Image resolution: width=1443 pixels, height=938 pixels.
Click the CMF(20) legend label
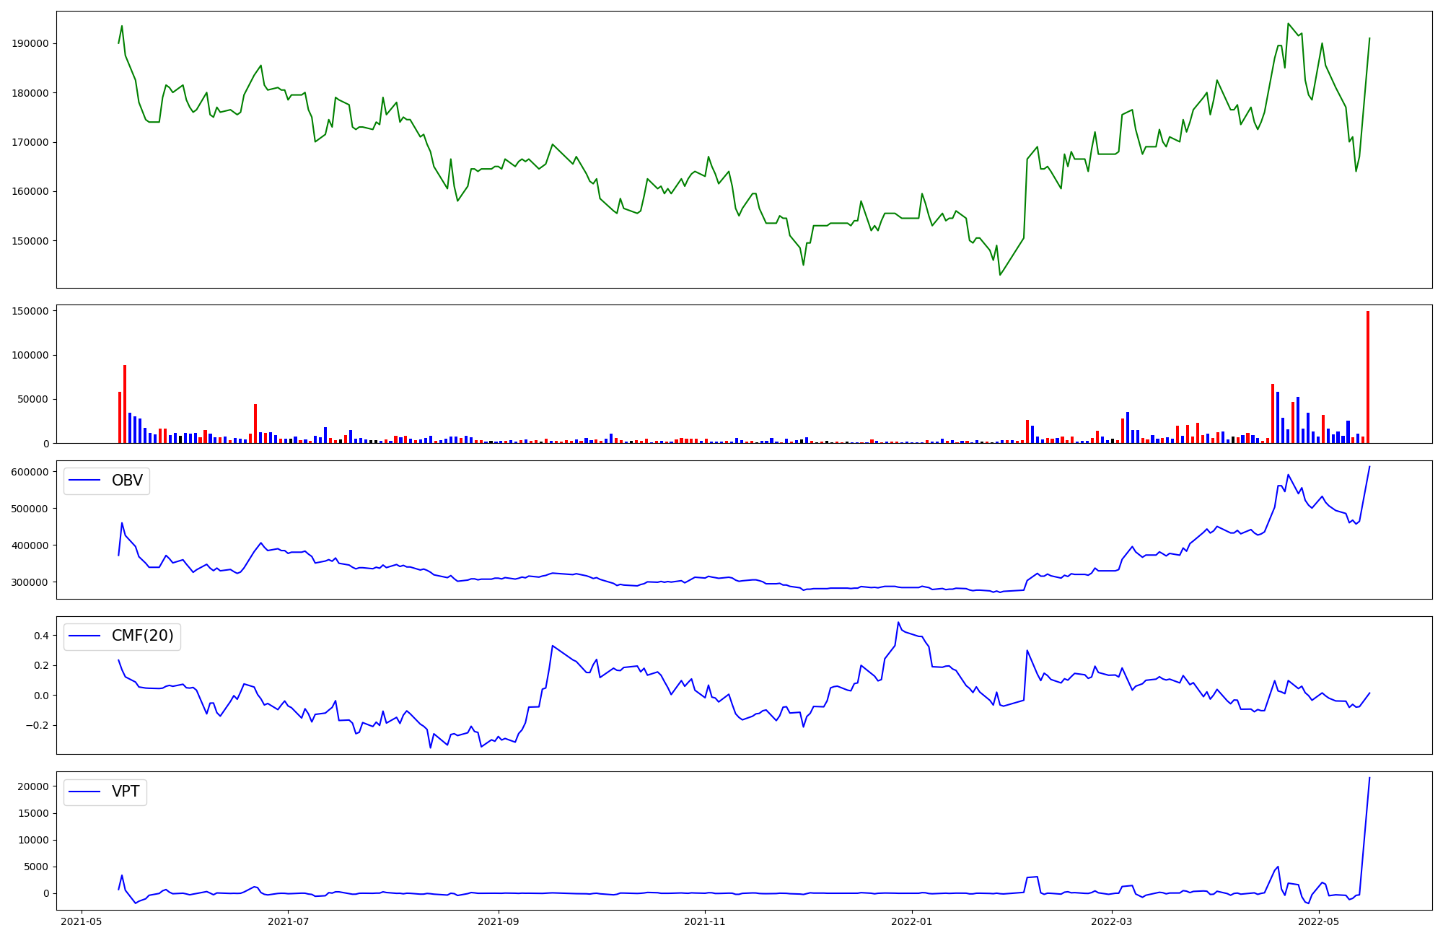(x=142, y=636)
